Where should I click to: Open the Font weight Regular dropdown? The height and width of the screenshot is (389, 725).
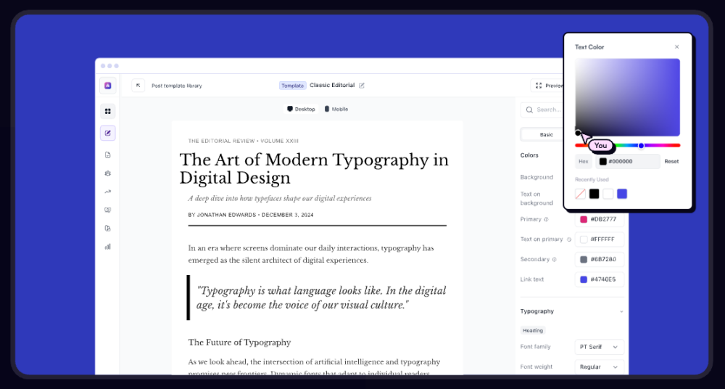(x=599, y=367)
